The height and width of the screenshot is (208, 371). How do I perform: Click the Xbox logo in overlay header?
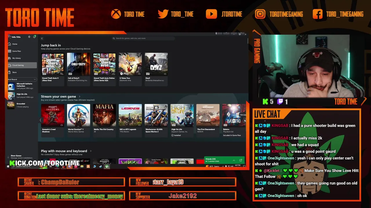(x=116, y=14)
